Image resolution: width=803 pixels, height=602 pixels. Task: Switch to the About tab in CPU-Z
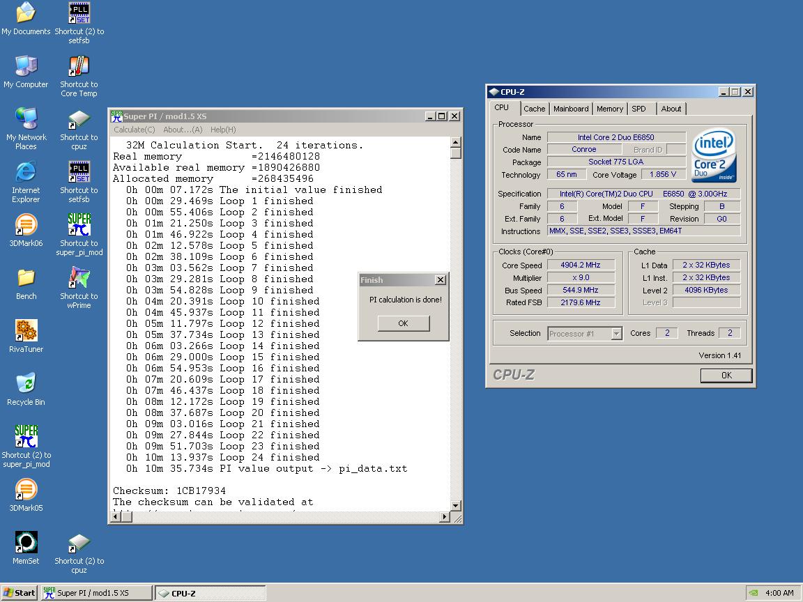coord(671,109)
